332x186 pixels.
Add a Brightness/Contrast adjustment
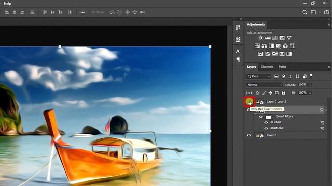click(260, 38)
